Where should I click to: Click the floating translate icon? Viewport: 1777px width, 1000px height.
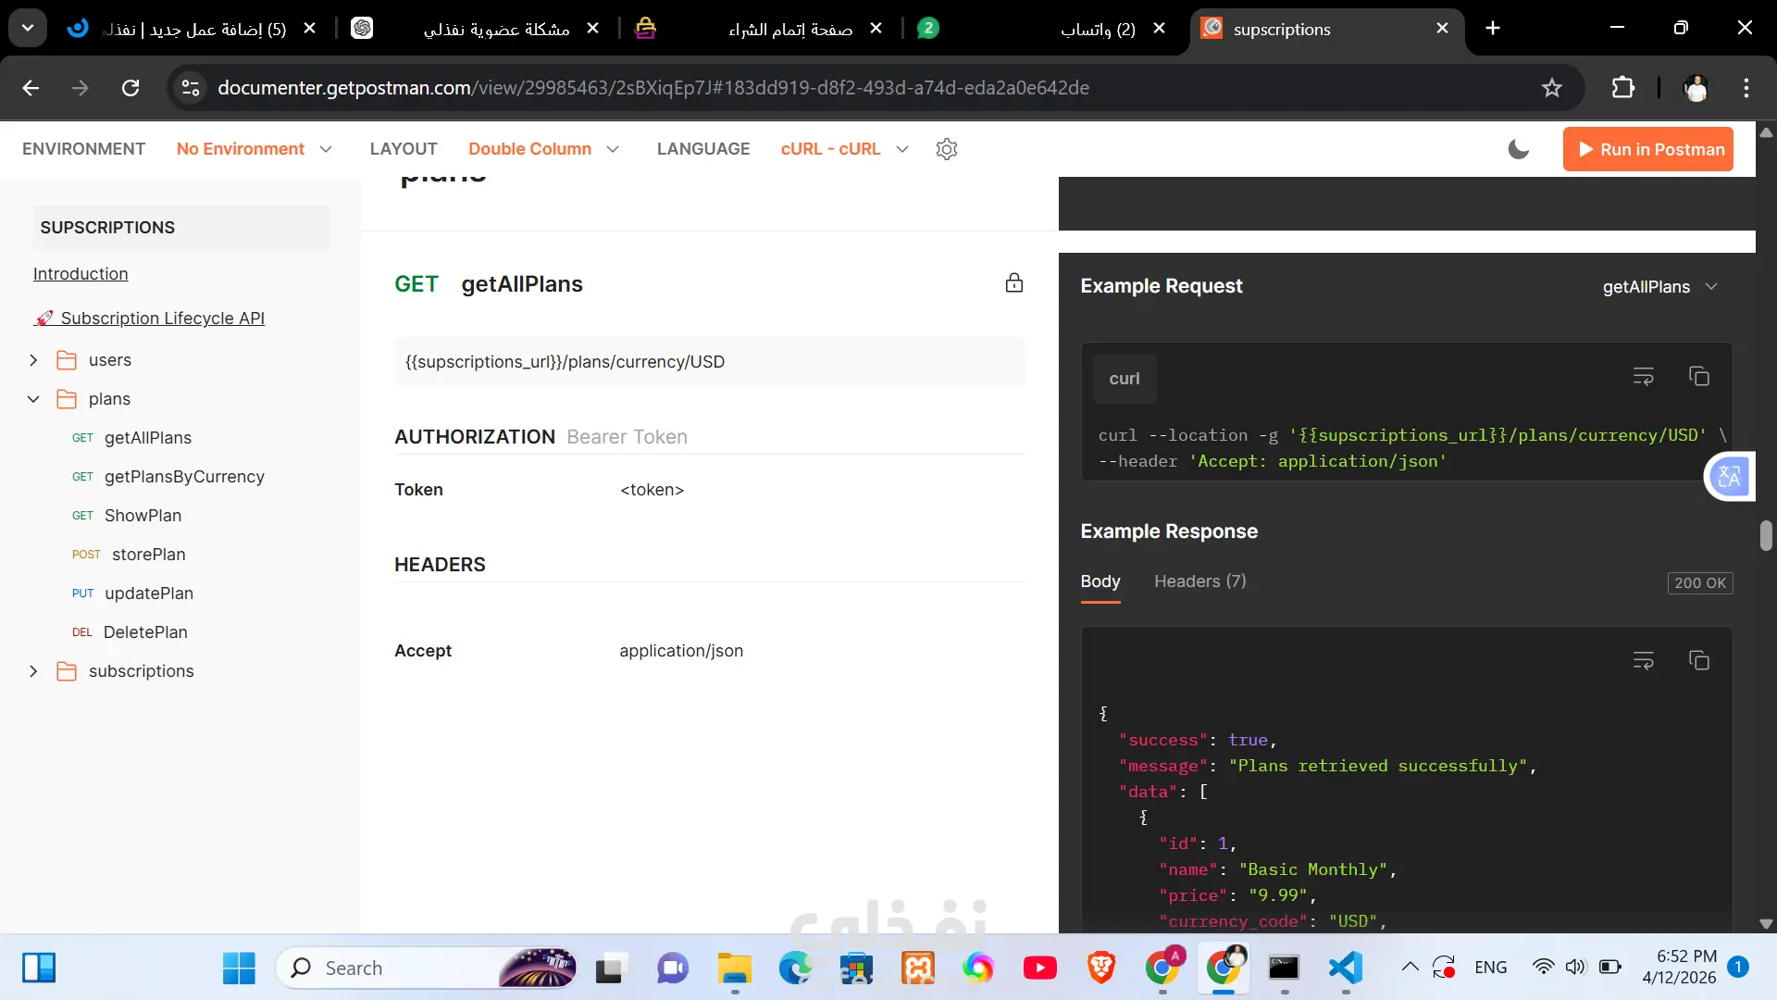tap(1728, 477)
